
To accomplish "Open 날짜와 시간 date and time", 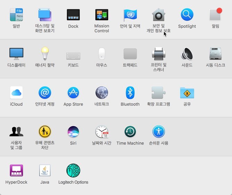I will (x=102, y=132).
